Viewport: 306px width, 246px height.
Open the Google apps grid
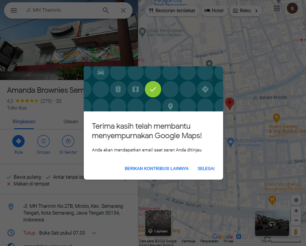pos(277,8)
